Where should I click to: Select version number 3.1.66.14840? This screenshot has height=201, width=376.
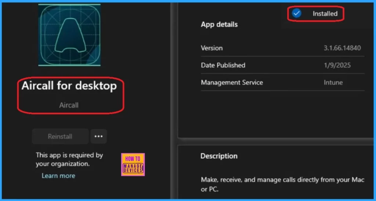[x=342, y=48]
